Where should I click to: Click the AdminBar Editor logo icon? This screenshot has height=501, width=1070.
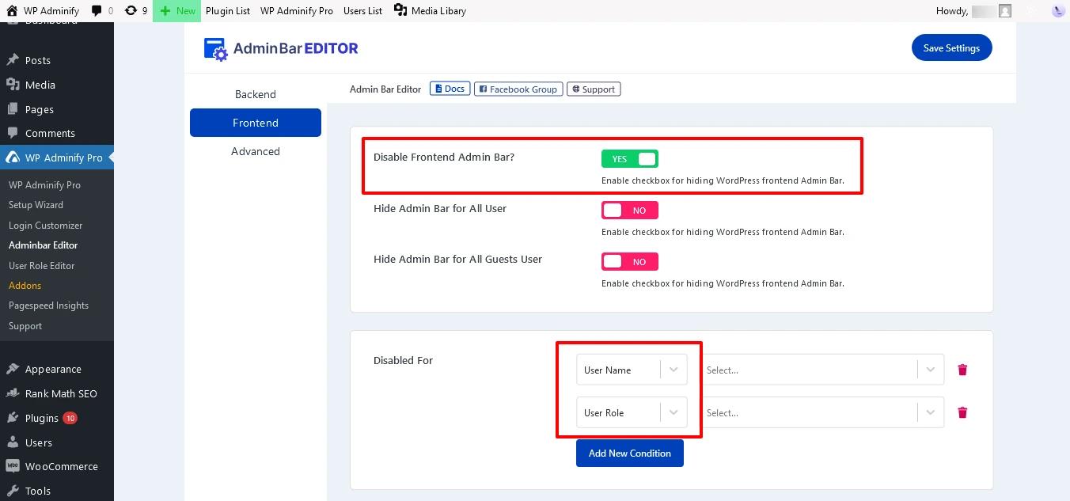pos(215,49)
